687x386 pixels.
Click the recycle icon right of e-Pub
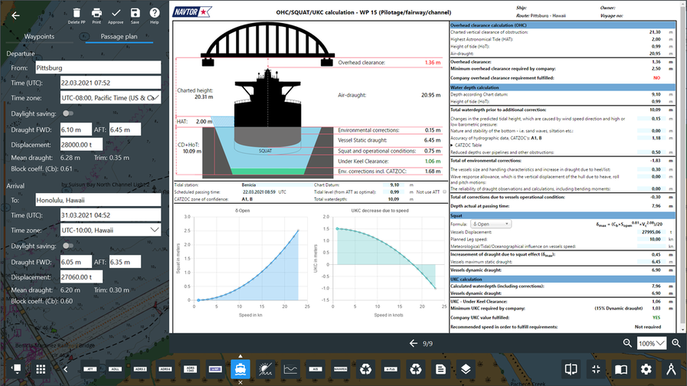click(x=415, y=369)
